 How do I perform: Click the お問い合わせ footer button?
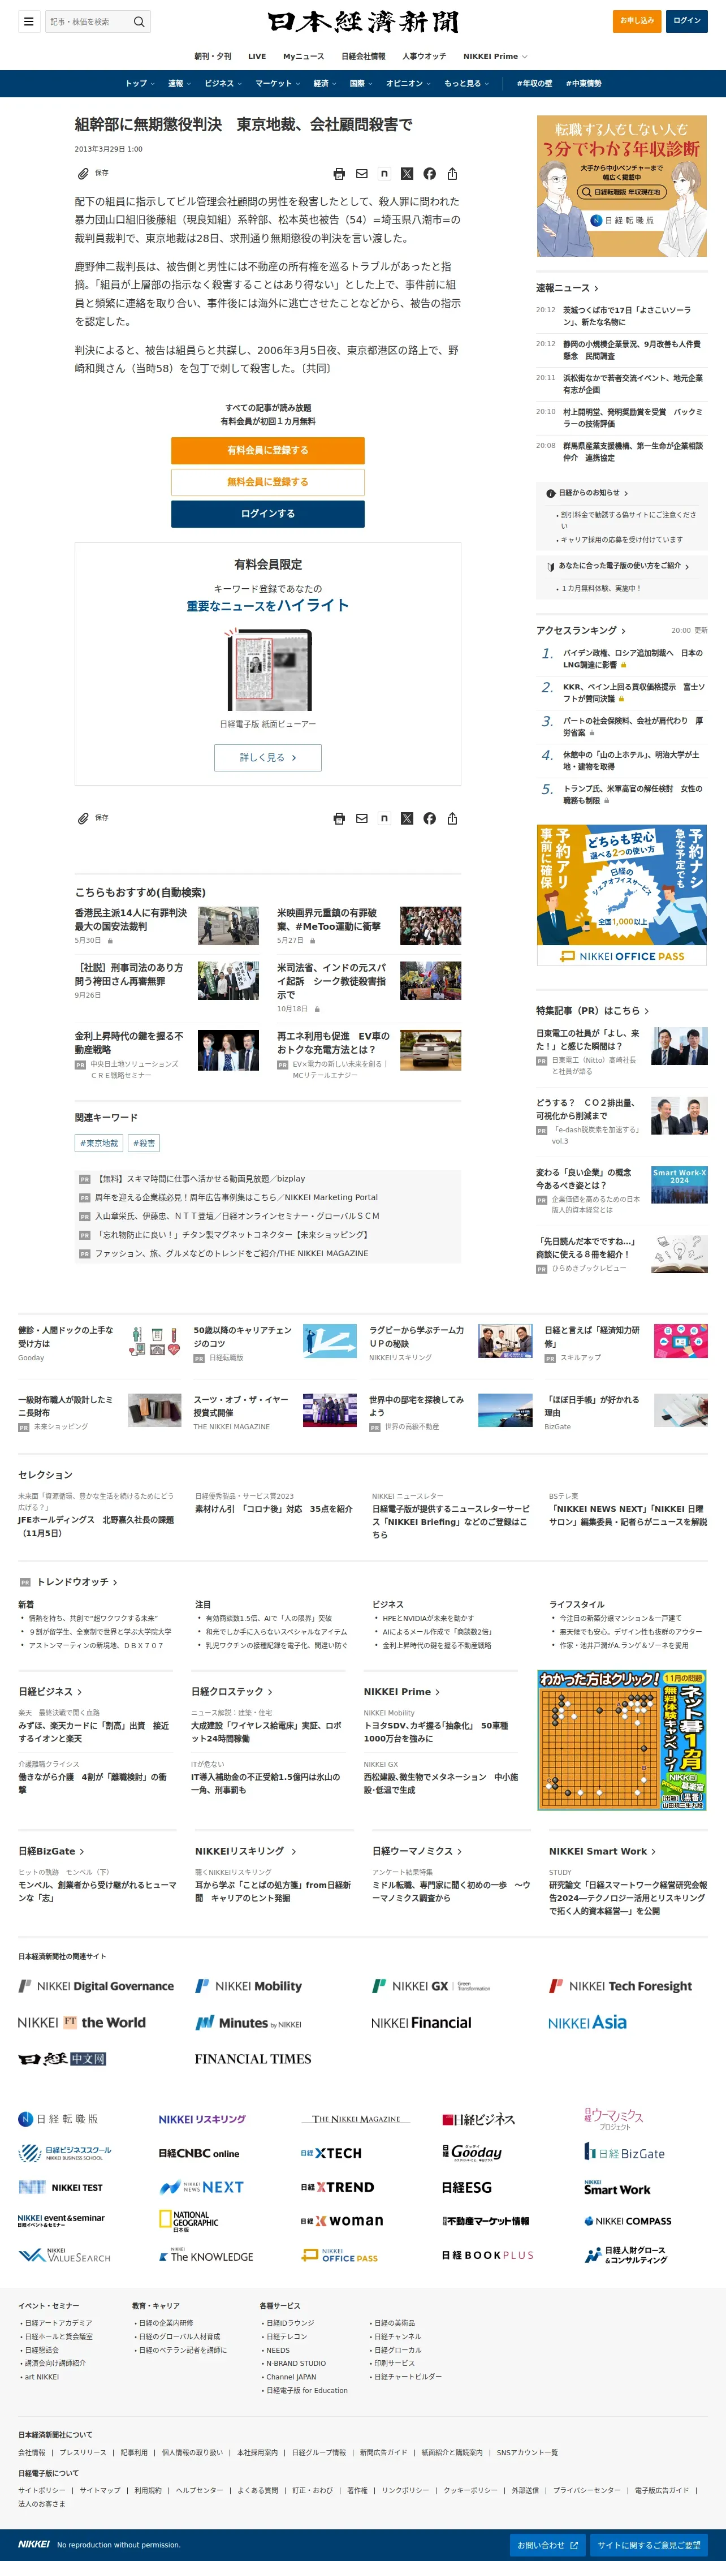pos(547,2545)
